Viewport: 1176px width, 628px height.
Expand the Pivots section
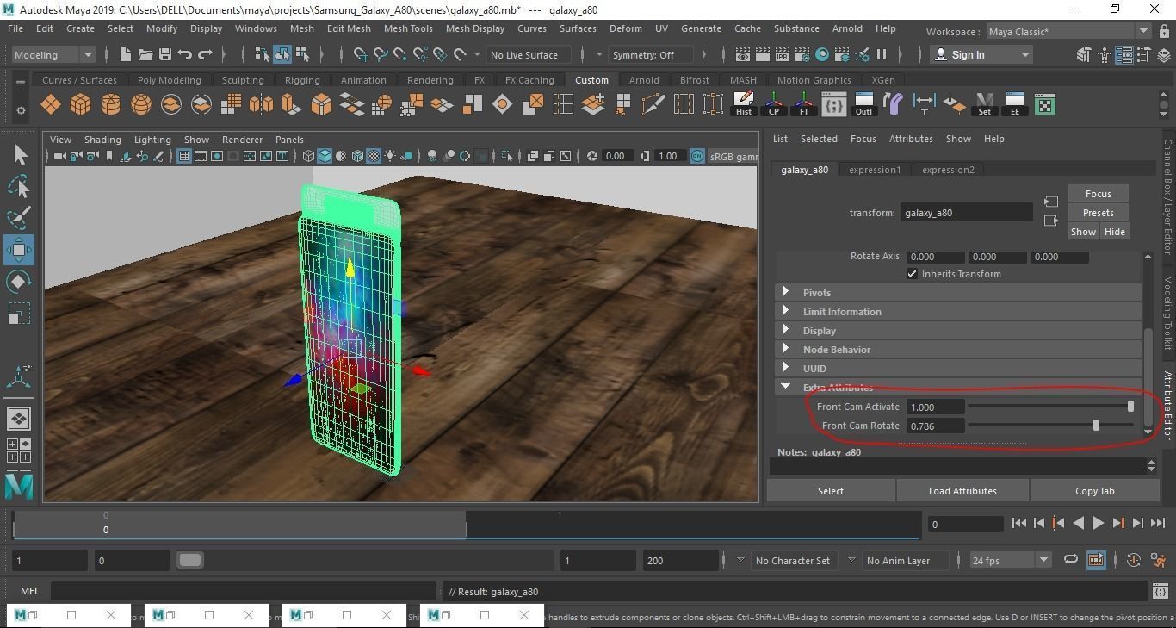[x=958, y=293]
